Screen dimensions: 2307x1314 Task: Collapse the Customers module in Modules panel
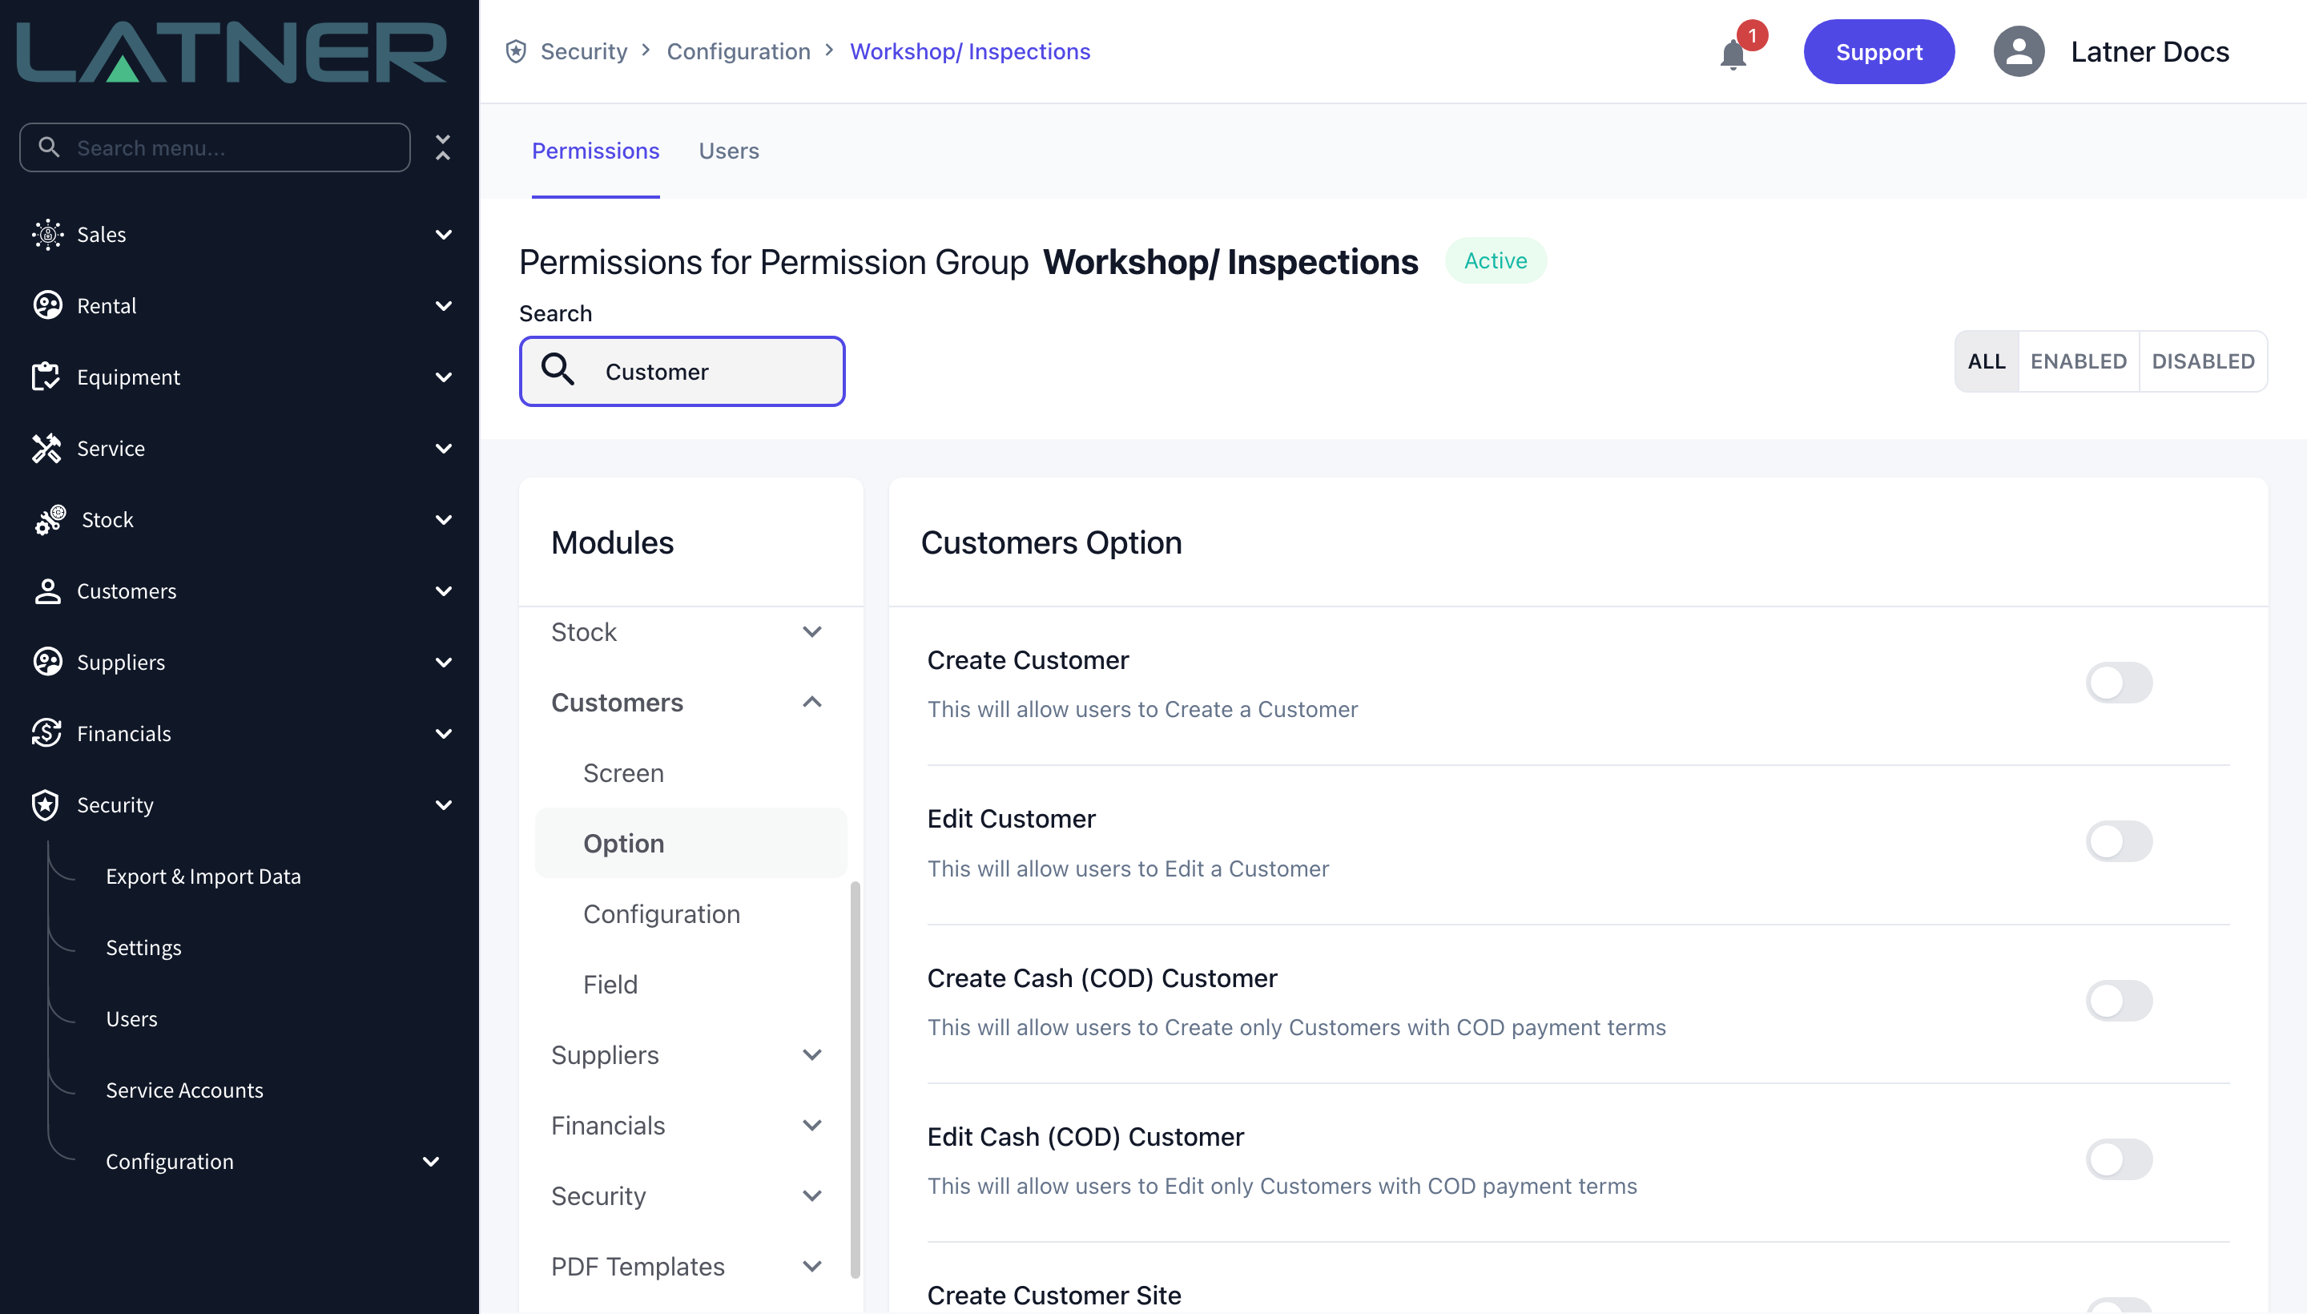(x=812, y=702)
